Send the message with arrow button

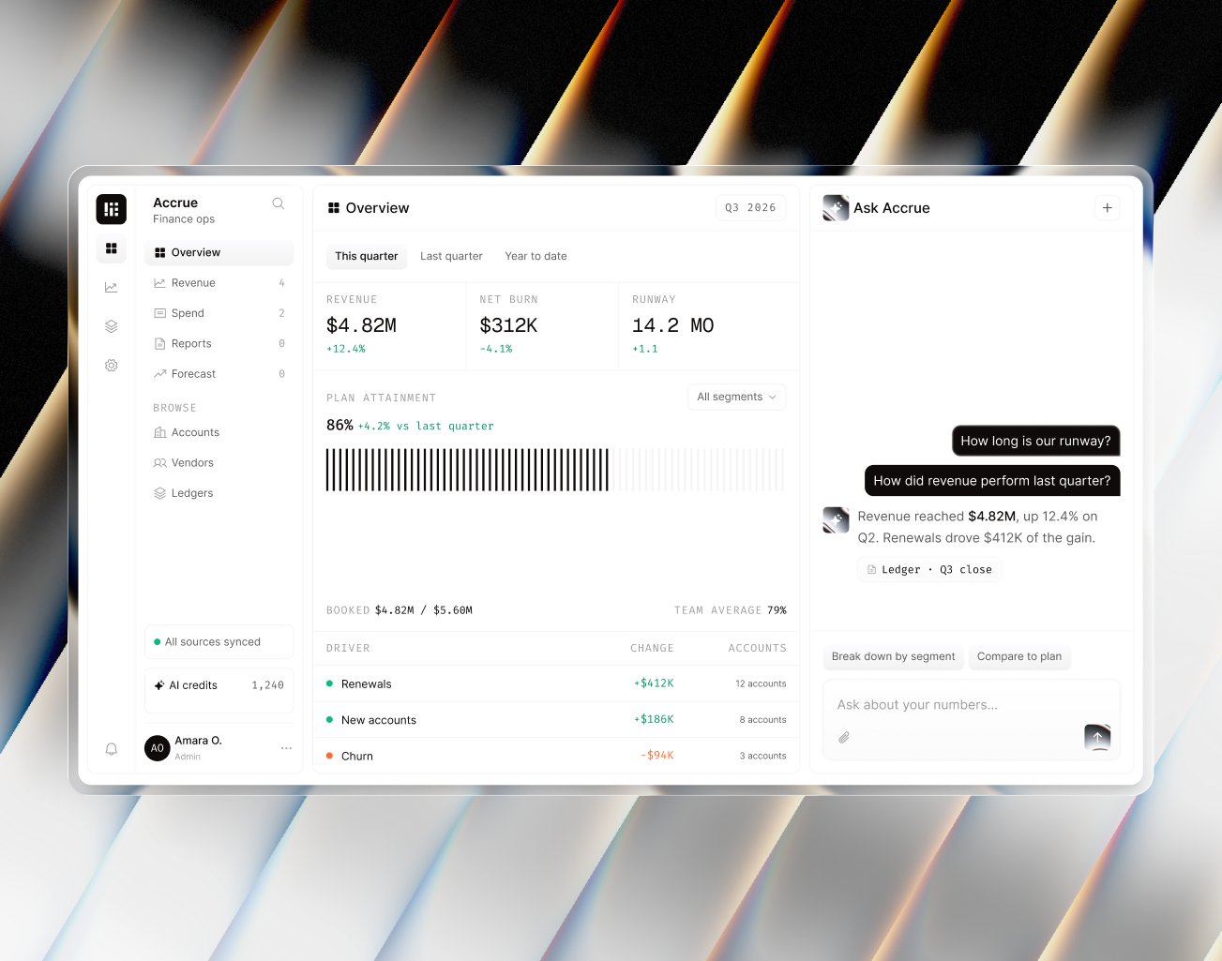(x=1097, y=738)
